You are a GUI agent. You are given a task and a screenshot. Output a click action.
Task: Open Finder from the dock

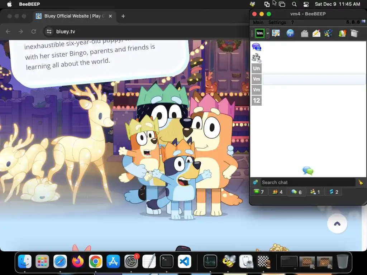click(25, 261)
